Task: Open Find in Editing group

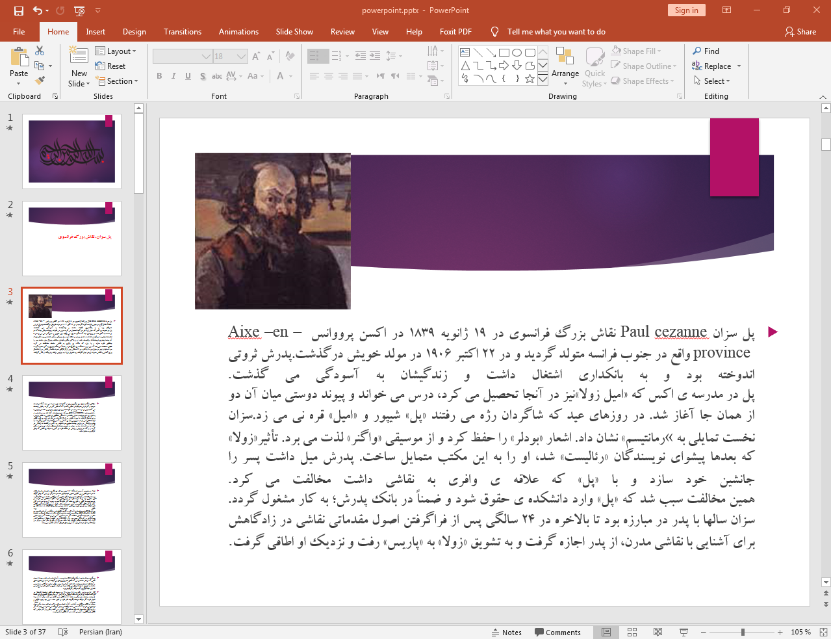Action: [x=706, y=51]
